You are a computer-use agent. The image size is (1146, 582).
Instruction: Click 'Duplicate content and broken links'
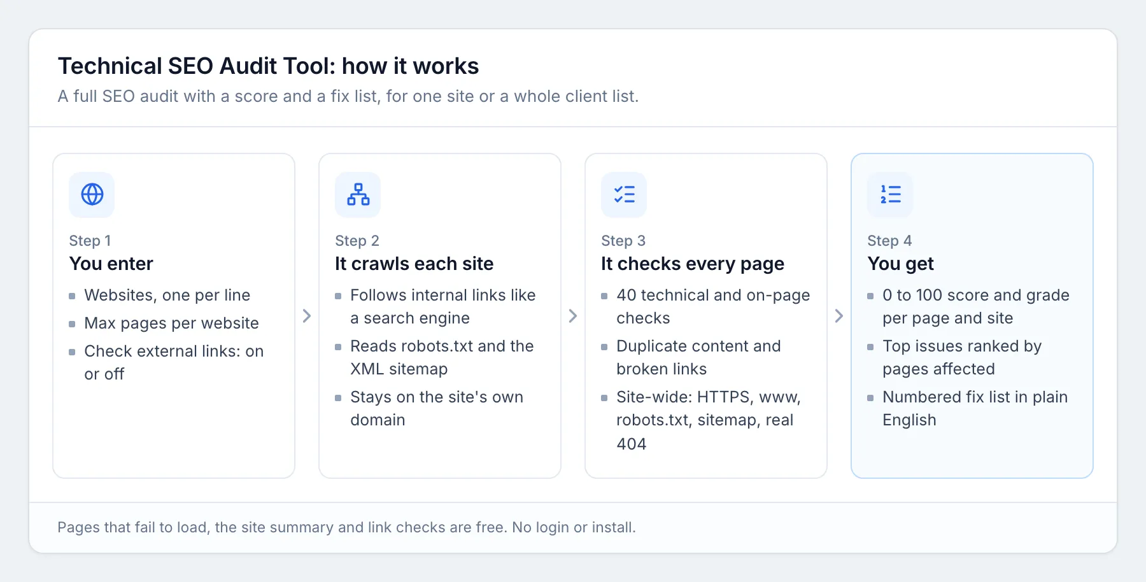click(x=698, y=357)
